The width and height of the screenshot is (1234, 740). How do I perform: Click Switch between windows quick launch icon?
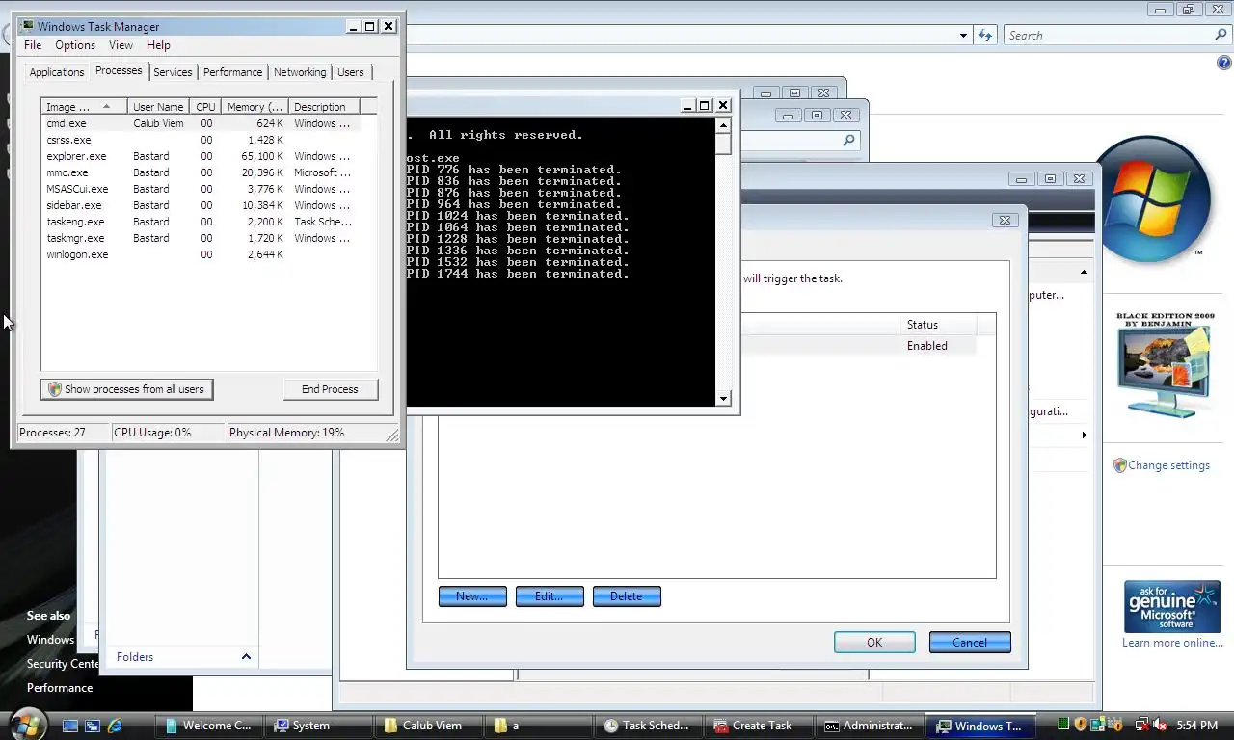[x=93, y=726]
